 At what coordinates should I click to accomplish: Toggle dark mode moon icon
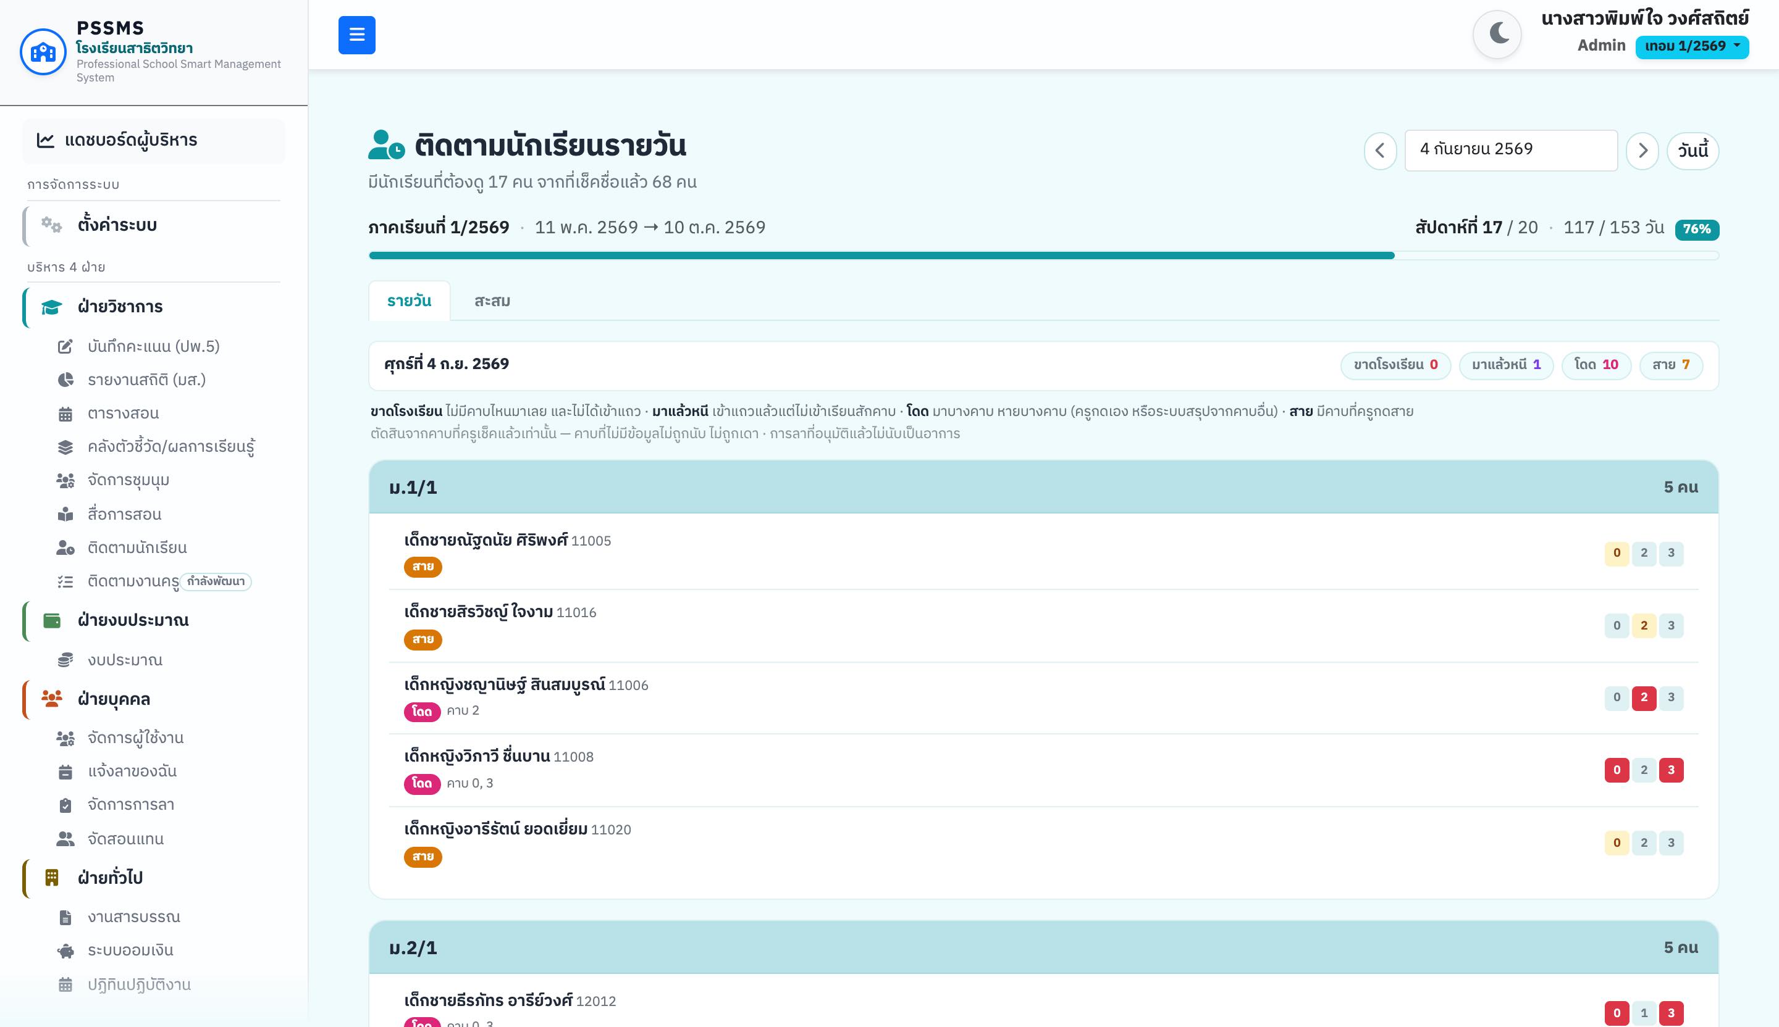point(1497,34)
